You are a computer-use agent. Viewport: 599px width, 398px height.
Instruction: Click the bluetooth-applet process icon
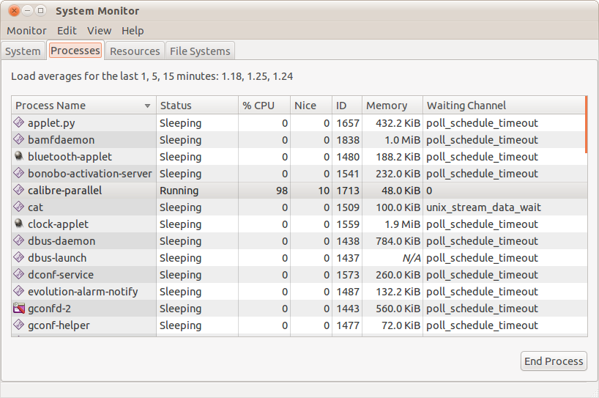(20, 157)
